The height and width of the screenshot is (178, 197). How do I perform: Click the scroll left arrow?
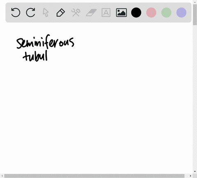[2, 176]
